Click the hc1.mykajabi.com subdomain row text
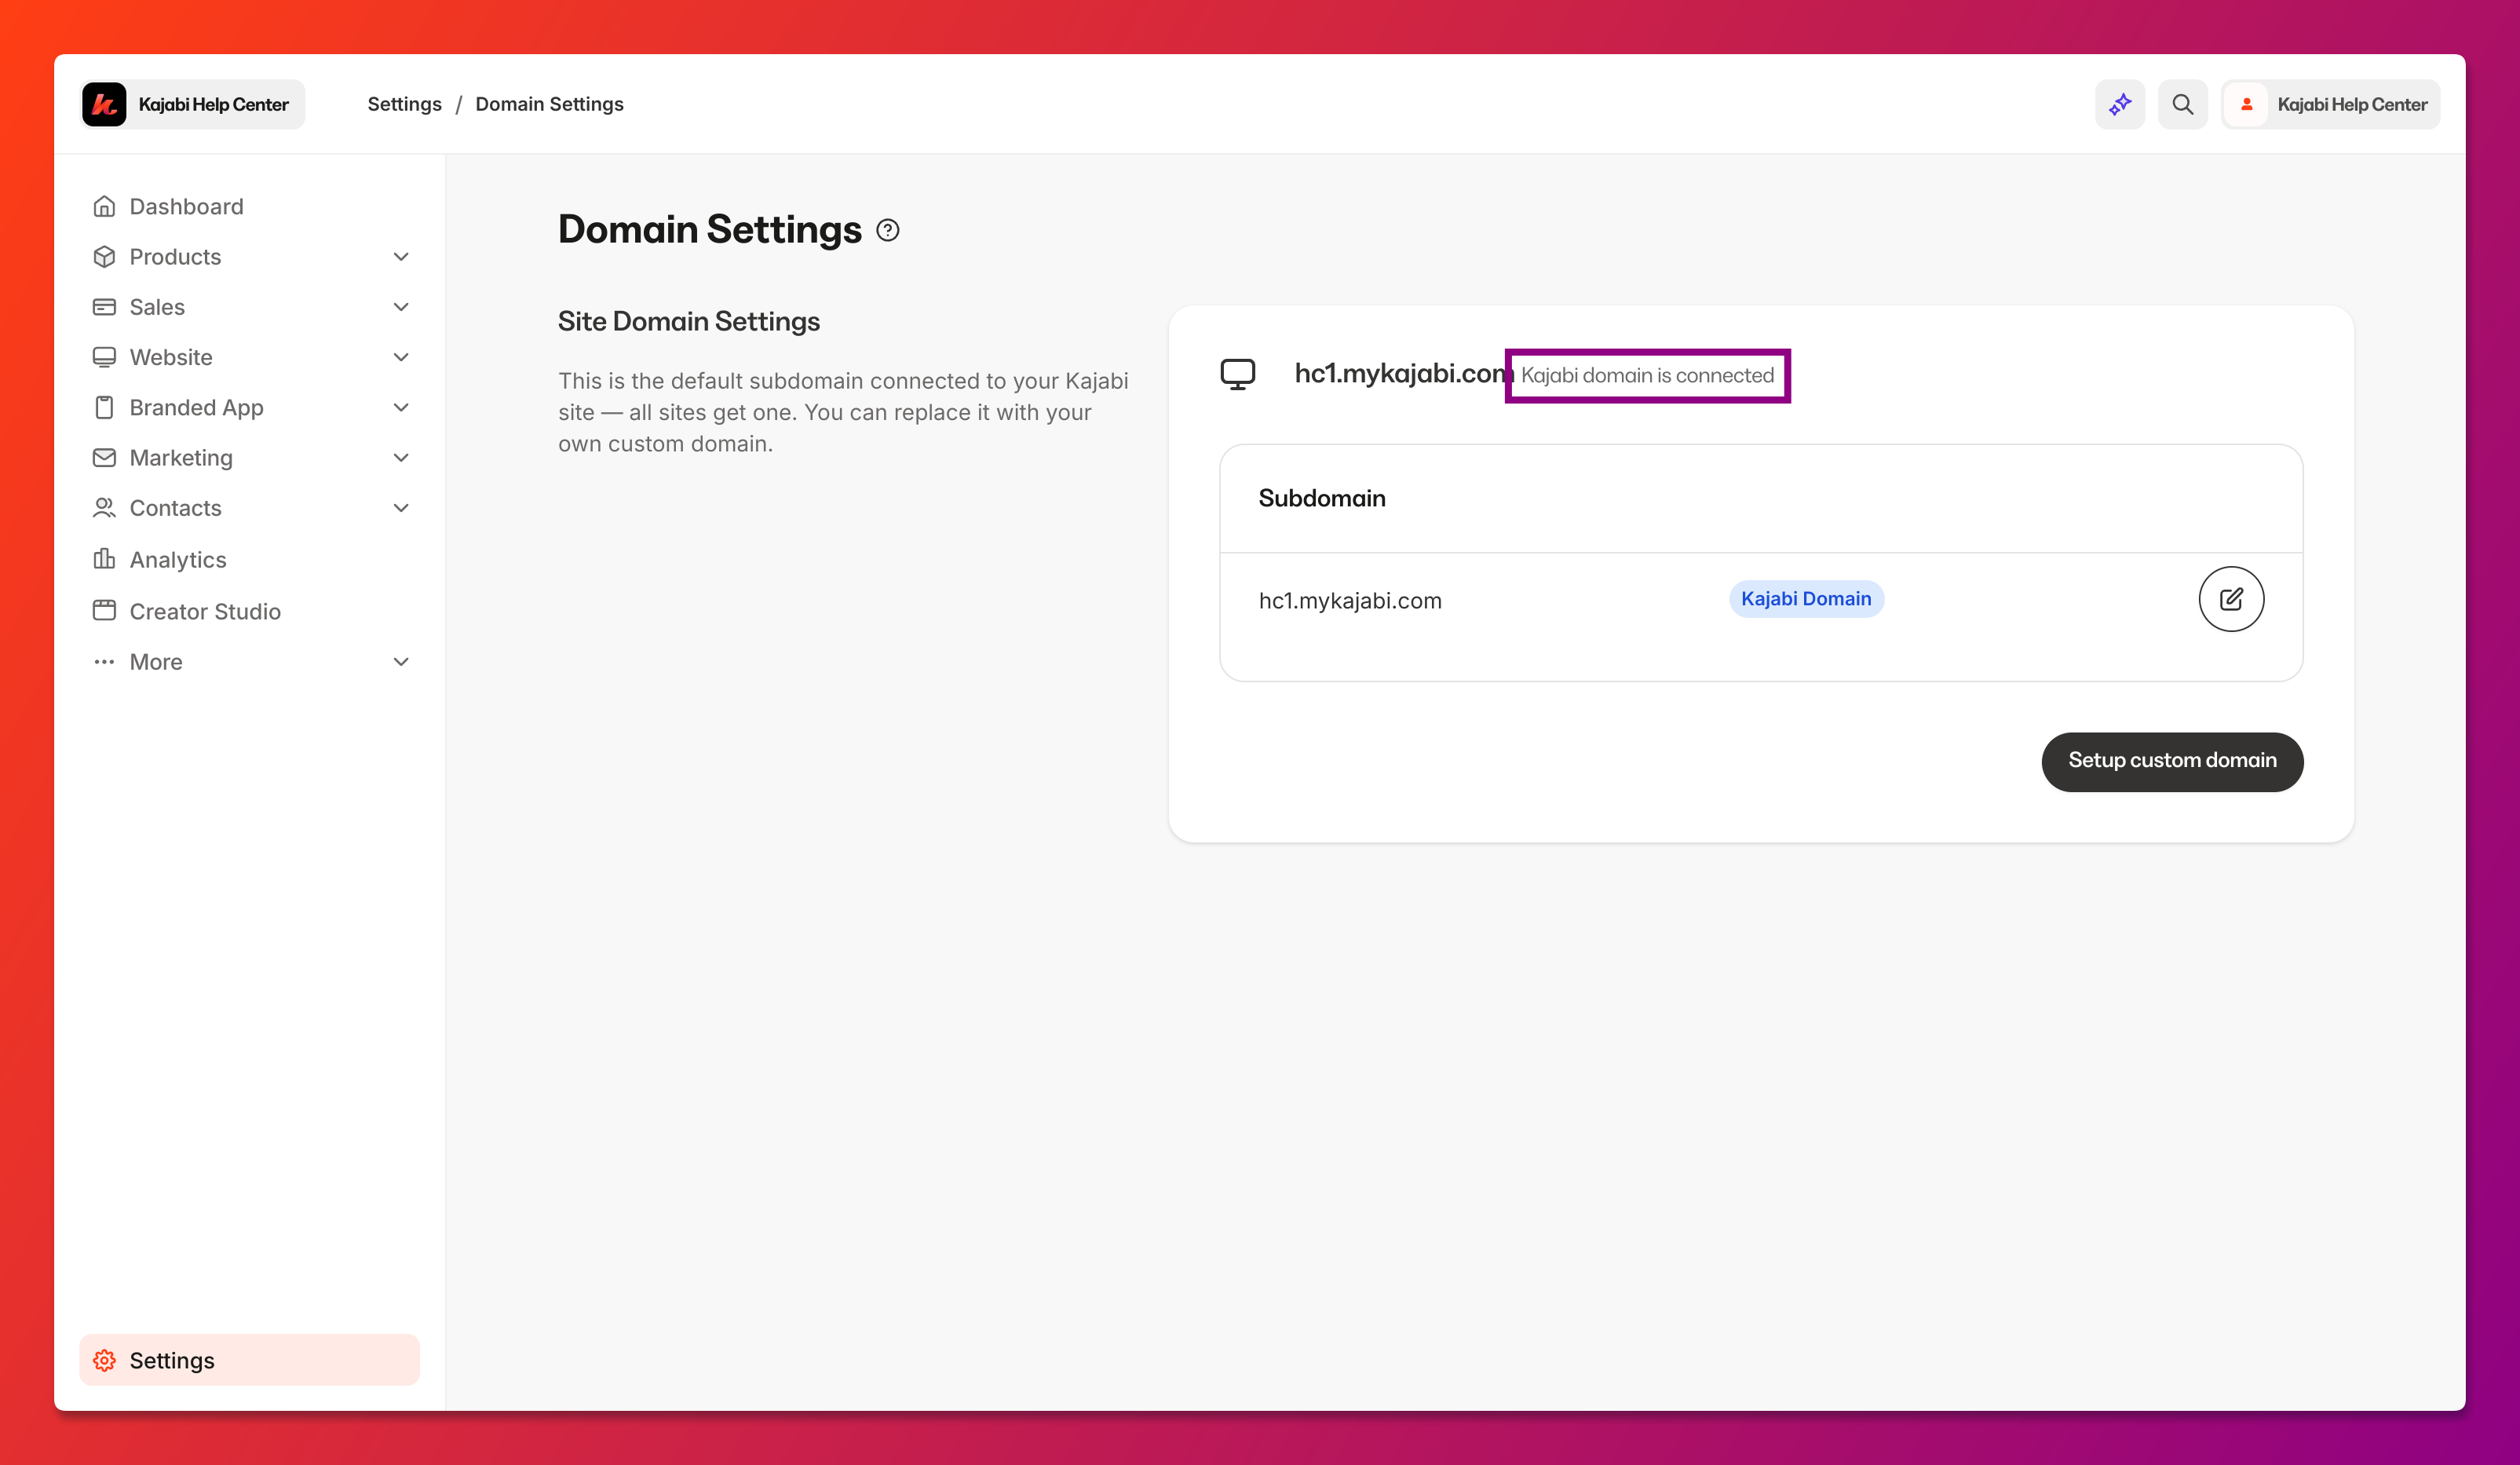This screenshot has width=2520, height=1465. tap(1350, 600)
